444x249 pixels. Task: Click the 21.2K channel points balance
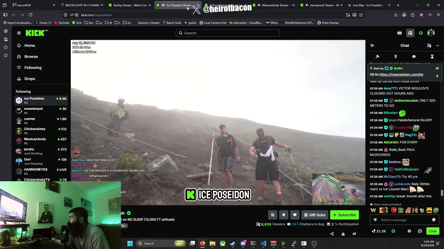click(379, 231)
